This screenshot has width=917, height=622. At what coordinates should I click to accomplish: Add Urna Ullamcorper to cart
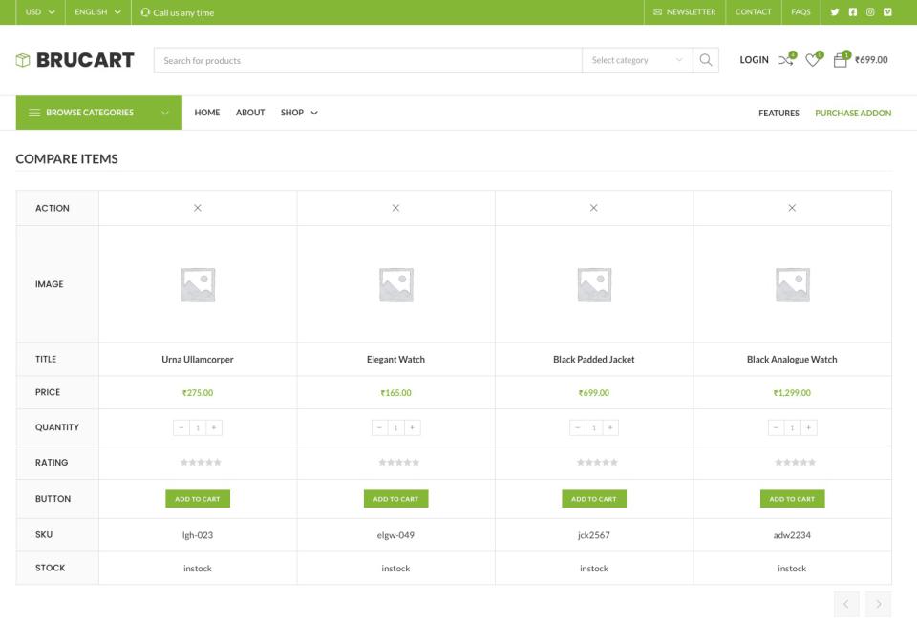pos(198,499)
